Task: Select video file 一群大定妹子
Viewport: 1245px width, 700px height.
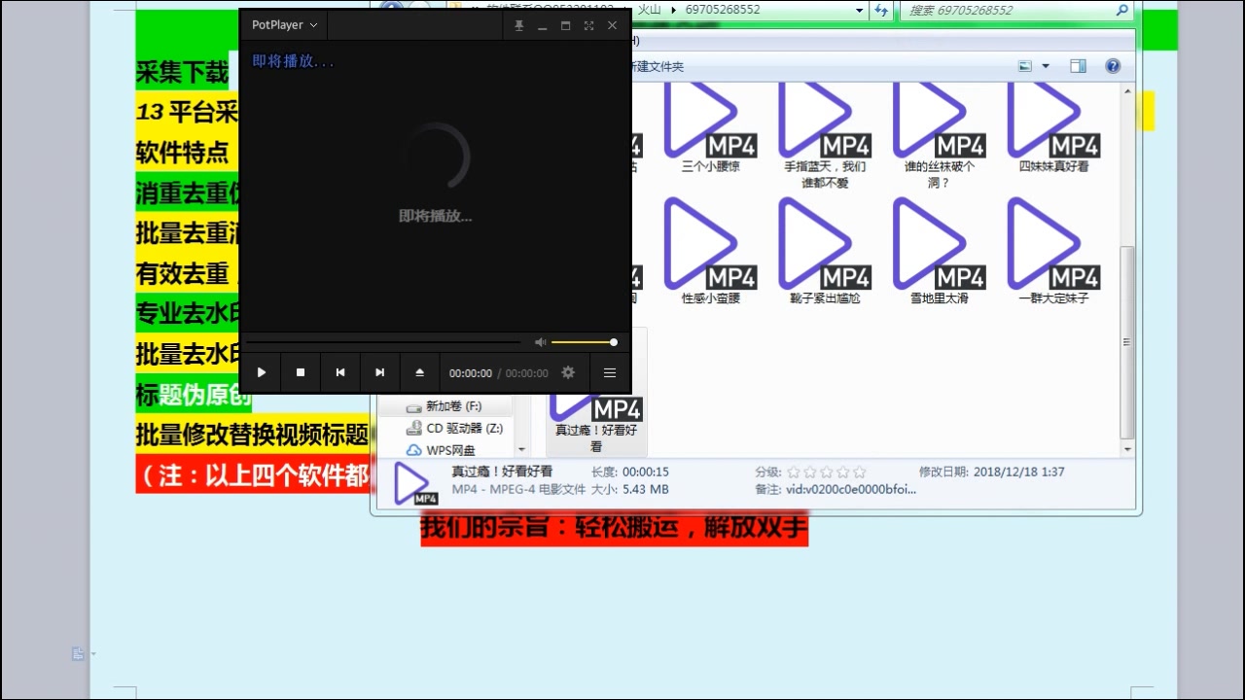Action: click(x=1053, y=252)
